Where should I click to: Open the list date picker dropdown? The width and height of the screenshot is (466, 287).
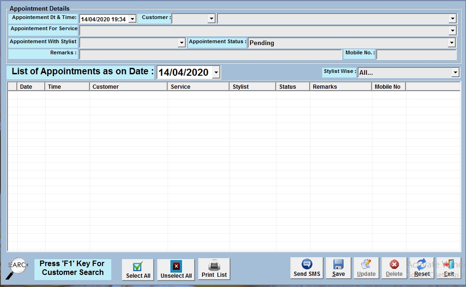coord(216,72)
